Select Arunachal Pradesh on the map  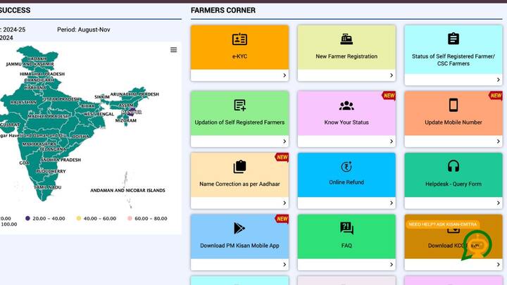coord(134,94)
